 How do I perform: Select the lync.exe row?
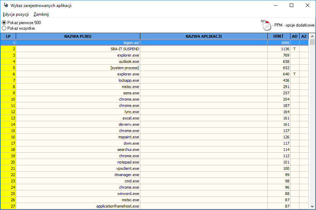pos(155,112)
